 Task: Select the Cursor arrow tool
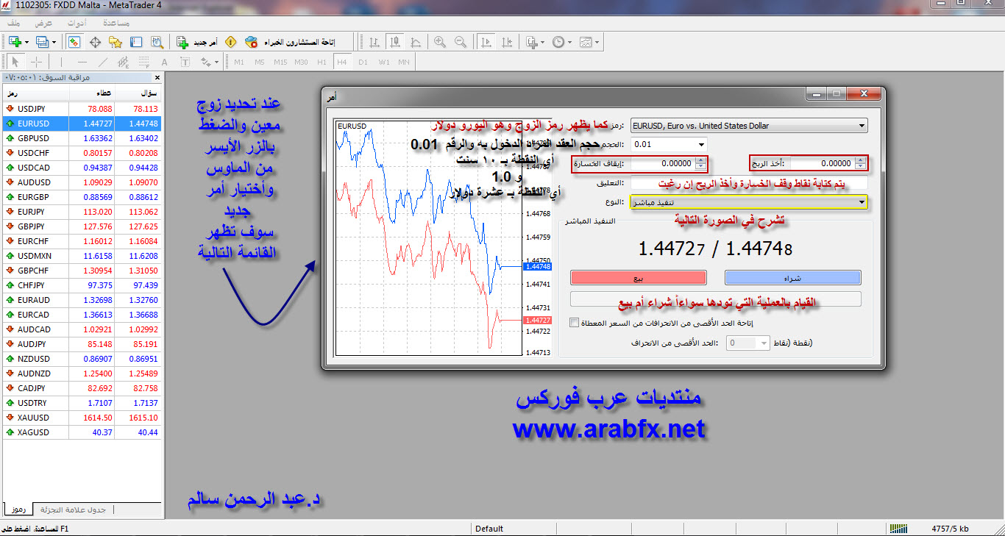(15, 62)
